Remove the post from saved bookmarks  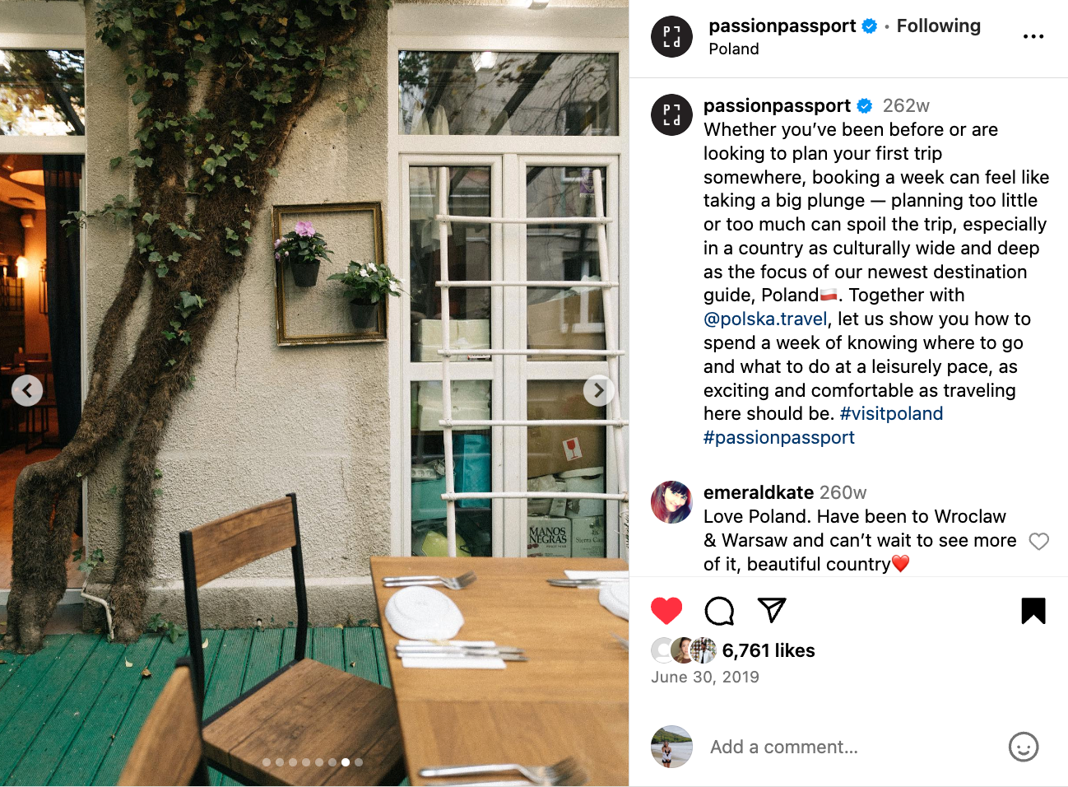(x=1033, y=610)
